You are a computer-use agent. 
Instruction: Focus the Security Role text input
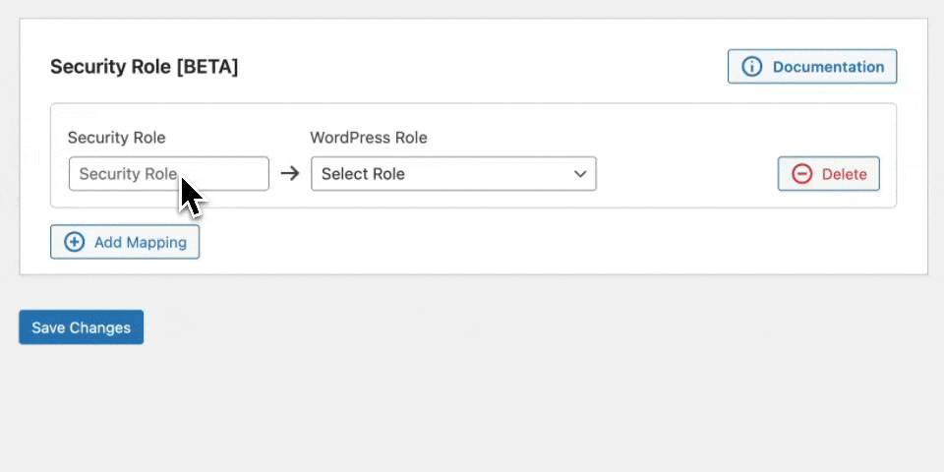pos(168,174)
